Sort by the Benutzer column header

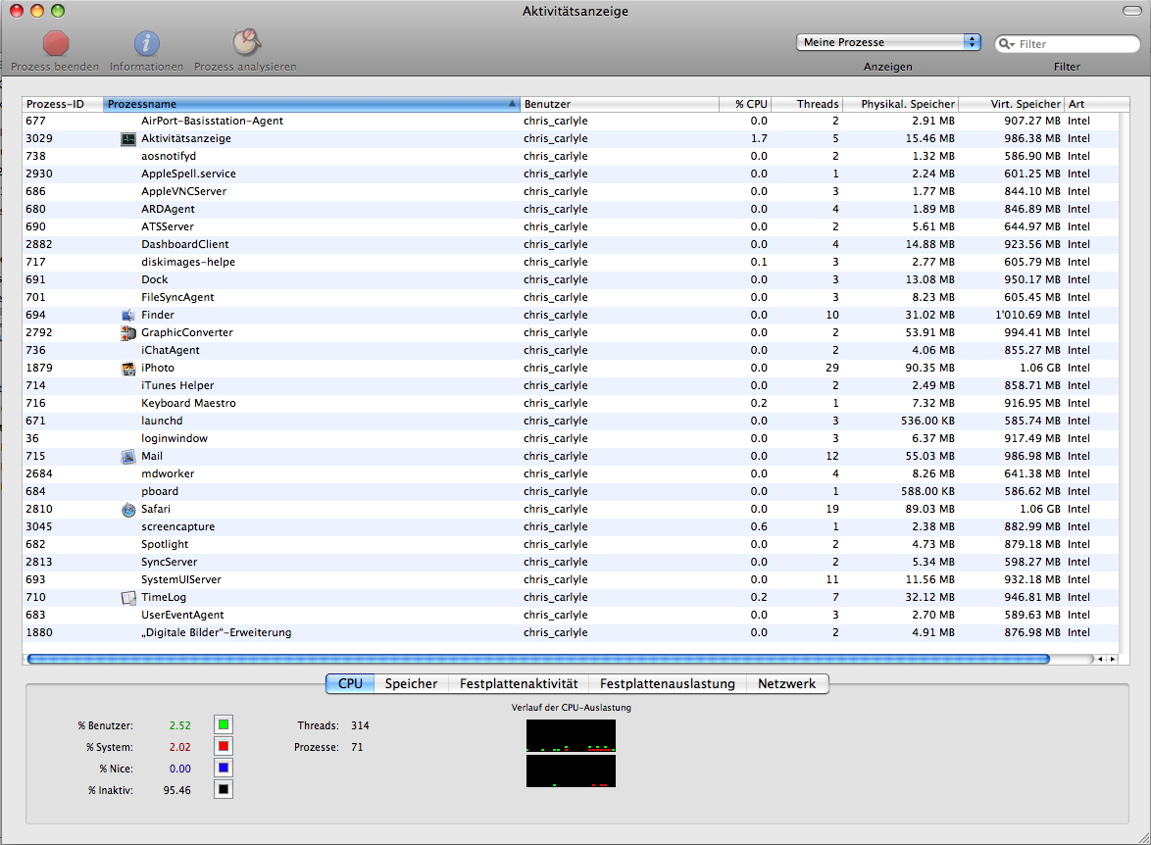[x=620, y=104]
